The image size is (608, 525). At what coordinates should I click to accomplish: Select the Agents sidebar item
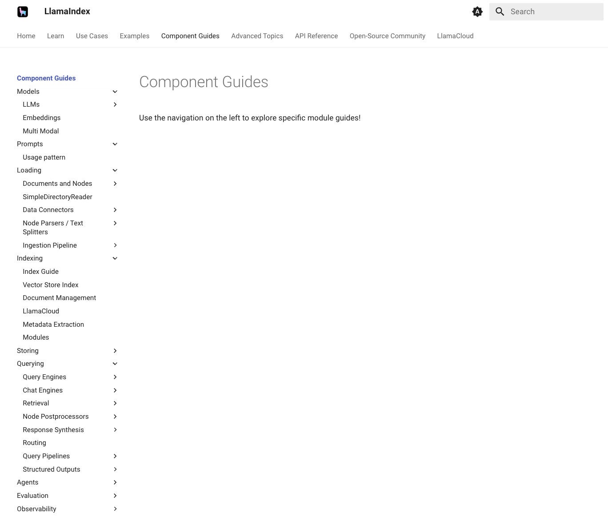pyautogui.click(x=28, y=482)
